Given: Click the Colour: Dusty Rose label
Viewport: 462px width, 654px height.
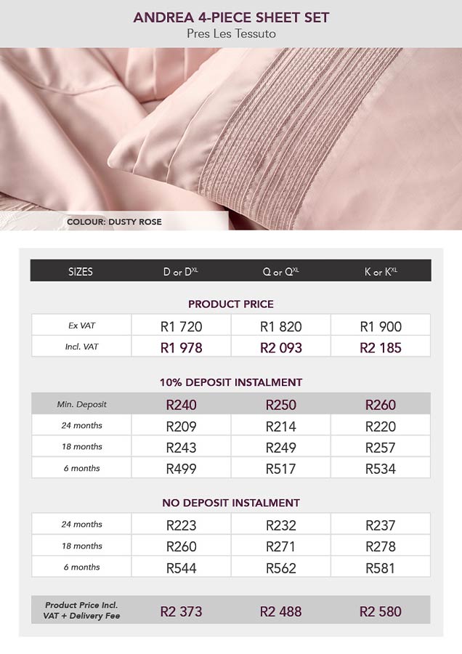Looking at the screenshot, I should (114, 222).
